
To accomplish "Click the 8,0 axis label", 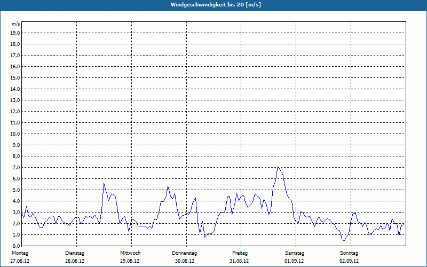I will point(16,156).
